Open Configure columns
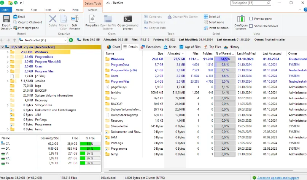 pos(241,23)
